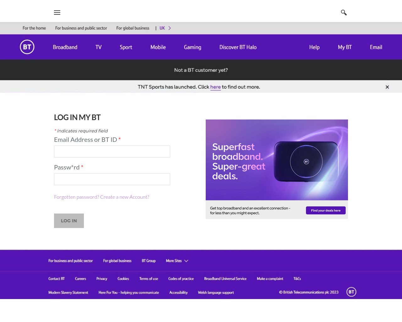This screenshot has height=322, width=402.
Task: Click the LOG IN button
Action: pos(69,221)
